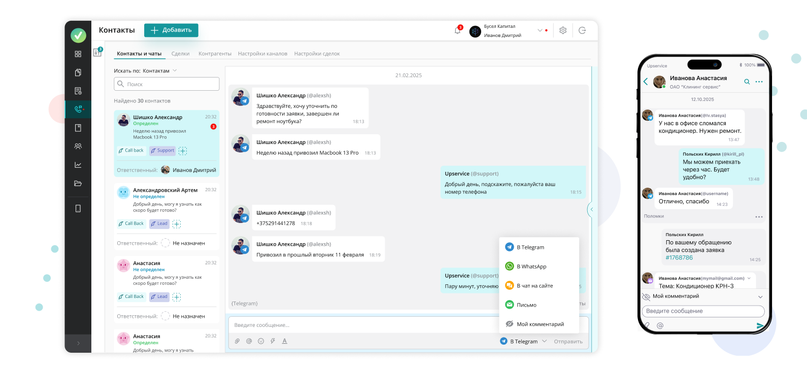Click the quick replies lightning icon

(x=273, y=341)
